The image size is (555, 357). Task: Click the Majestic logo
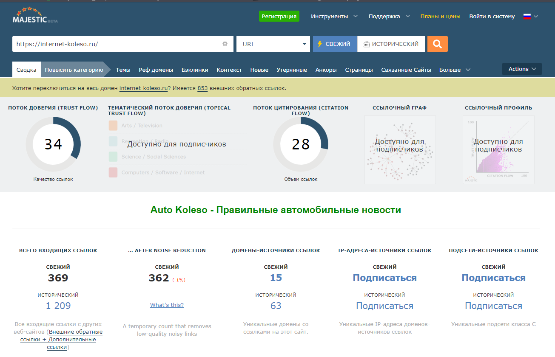coord(35,15)
